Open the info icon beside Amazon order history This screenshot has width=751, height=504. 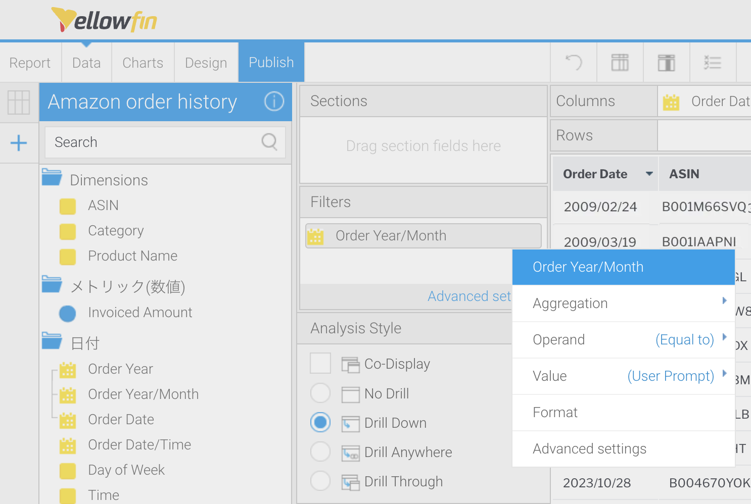pos(274,102)
